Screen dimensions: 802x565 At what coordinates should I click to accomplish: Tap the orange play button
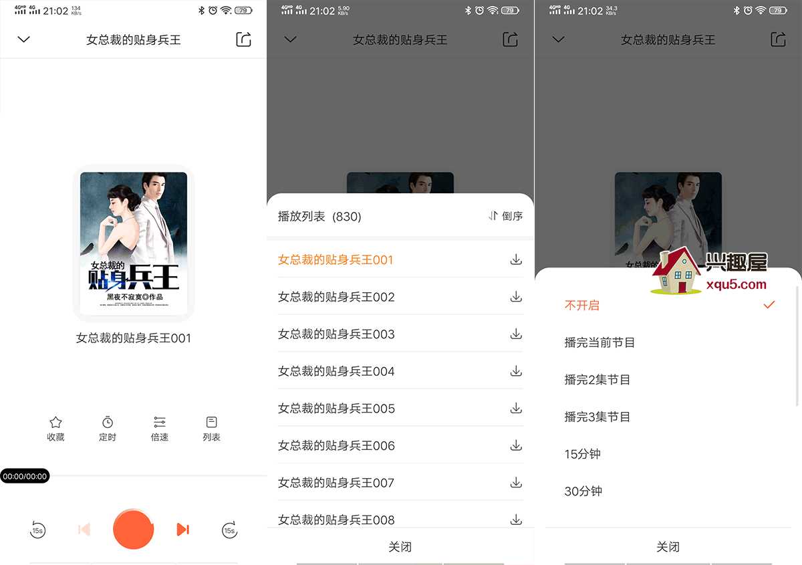(134, 529)
